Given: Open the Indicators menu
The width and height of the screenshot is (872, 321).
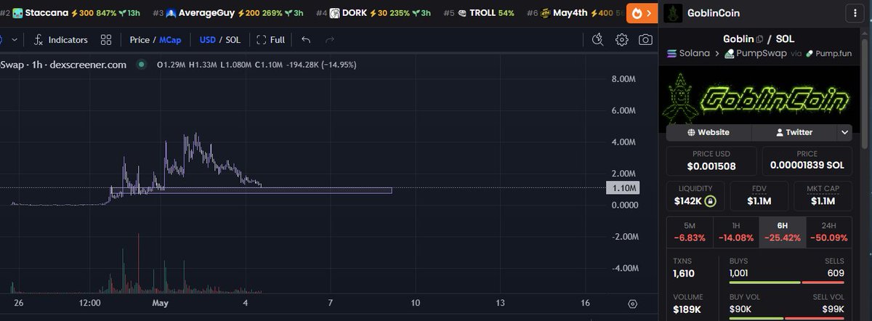Looking at the screenshot, I should 61,40.
